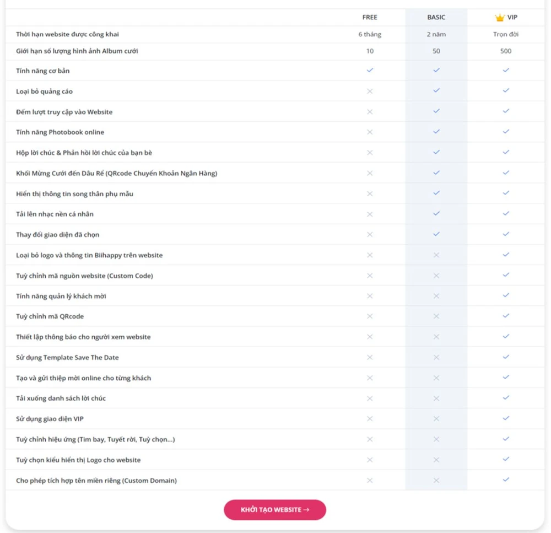Click the FREE X for "Hộp lời chúc & Phản hồi lời chúc"
The width and height of the screenshot is (551, 533).
pyautogui.click(x=370, y=152)
